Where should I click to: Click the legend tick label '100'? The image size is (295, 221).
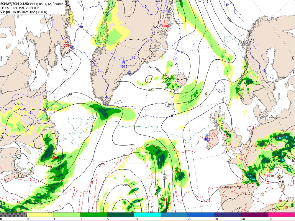click(271, 219)
